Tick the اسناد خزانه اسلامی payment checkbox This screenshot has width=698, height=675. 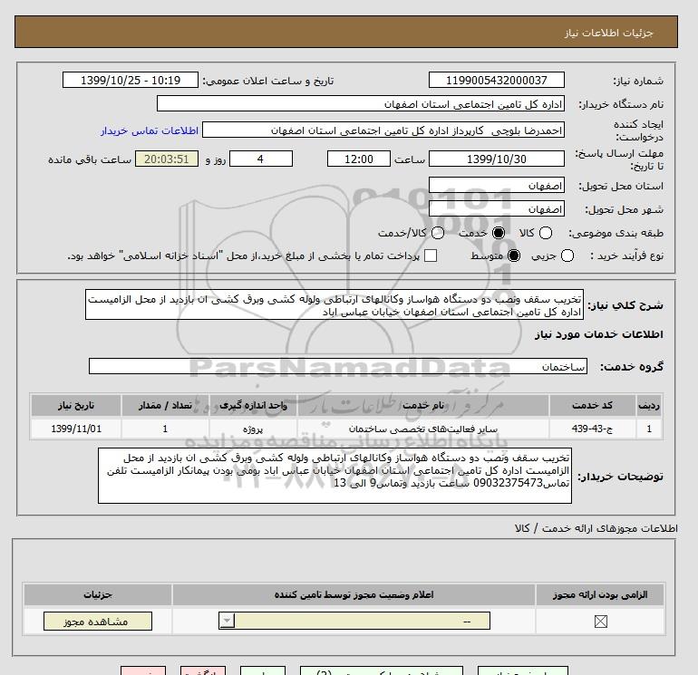[x=431, y=256]
